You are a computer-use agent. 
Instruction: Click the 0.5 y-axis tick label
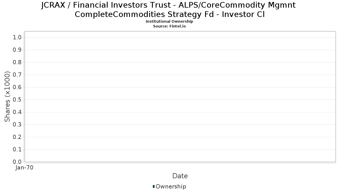tap(17, 100)
